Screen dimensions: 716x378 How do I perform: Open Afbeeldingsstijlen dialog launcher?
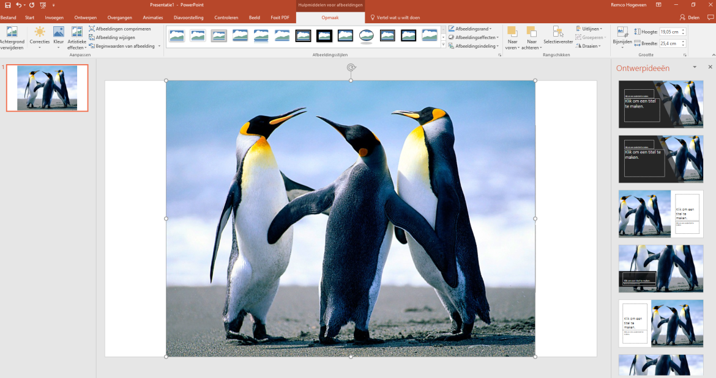pos(499,55)
